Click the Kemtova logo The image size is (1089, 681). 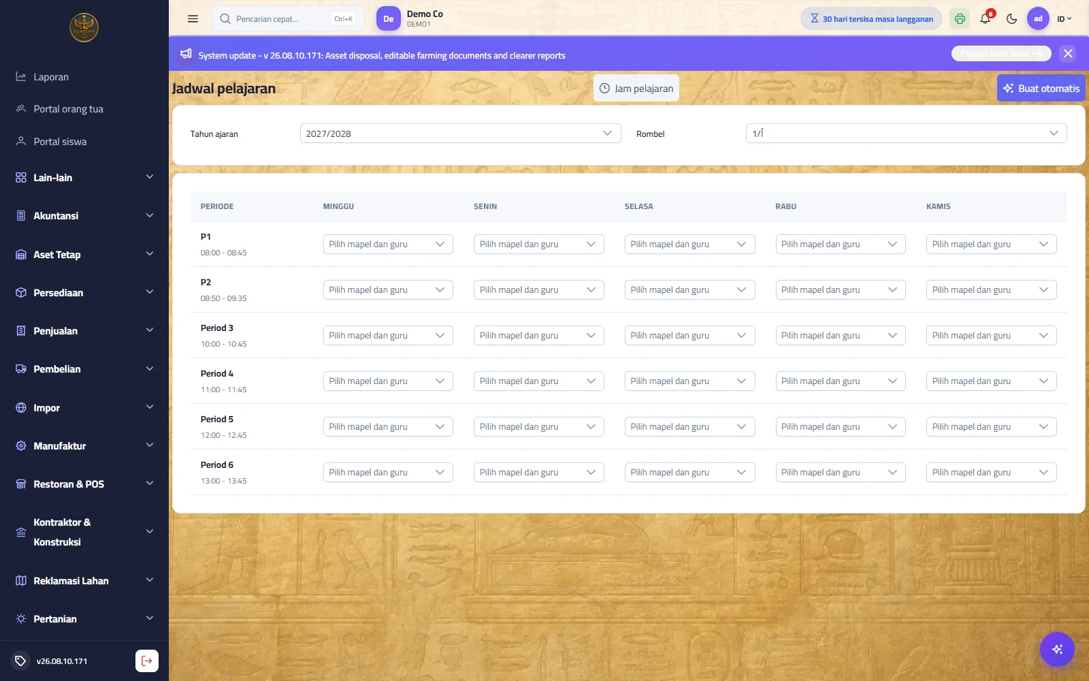pos(84,28)
